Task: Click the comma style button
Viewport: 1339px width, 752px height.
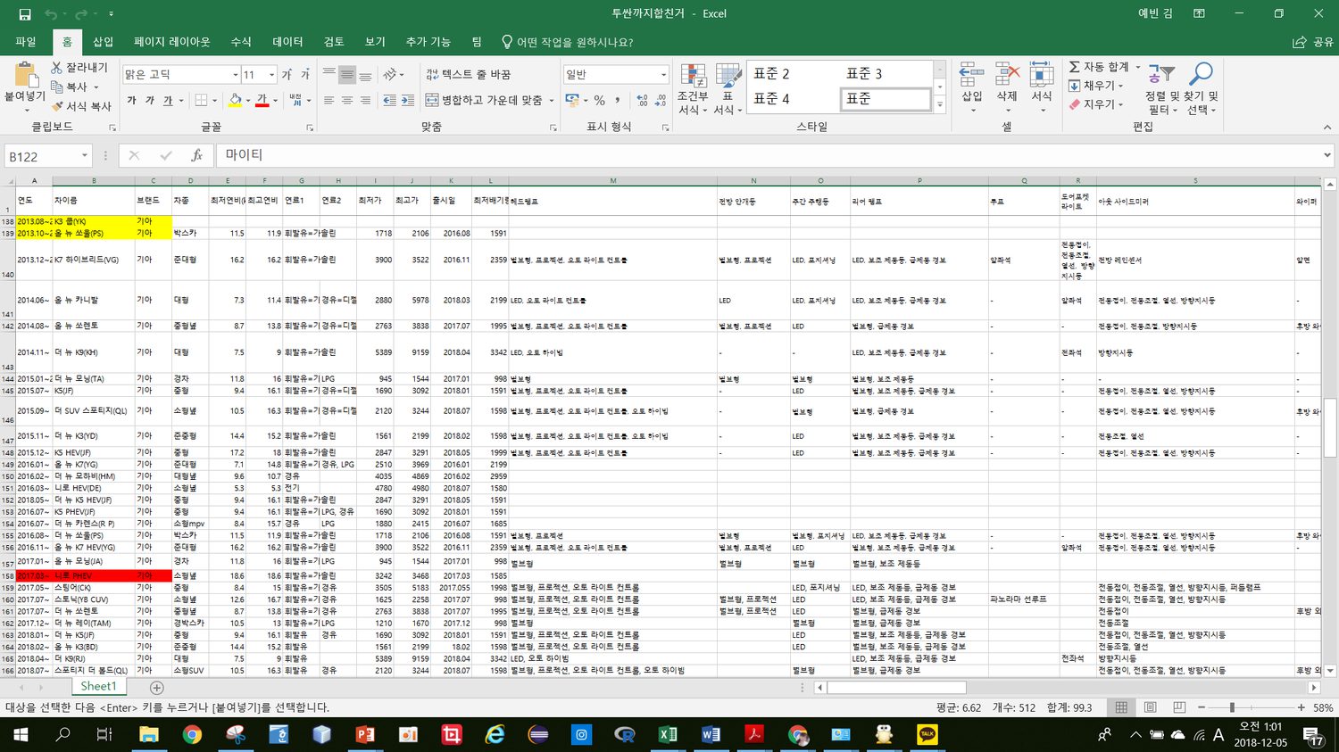Action: coord(617,101)
